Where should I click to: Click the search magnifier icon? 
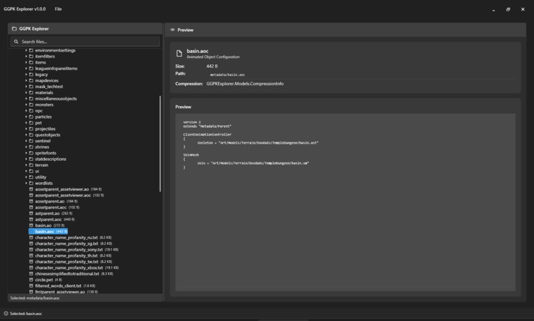pos(16,42)
